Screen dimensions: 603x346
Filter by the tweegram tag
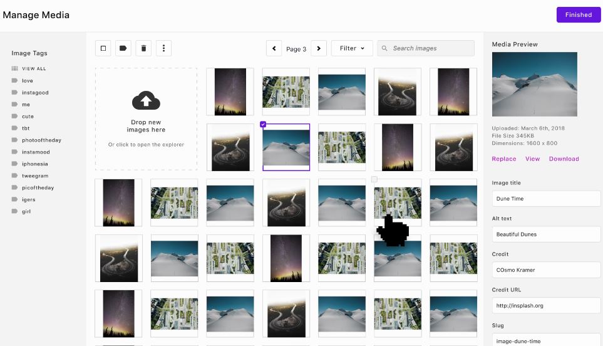(x=35, y=176)
